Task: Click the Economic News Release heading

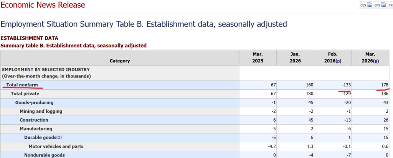Action: pos(43,5)
